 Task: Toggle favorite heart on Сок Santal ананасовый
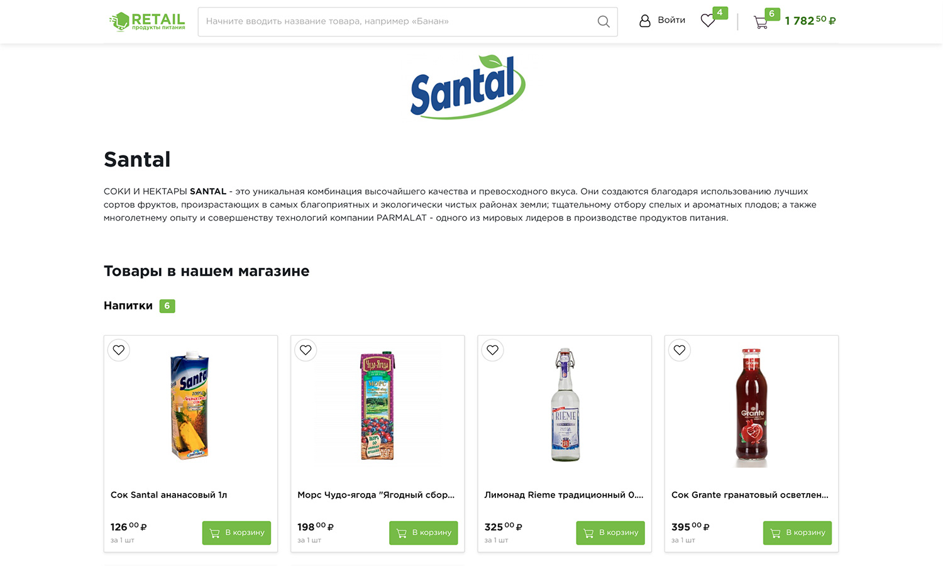[119, 350]
